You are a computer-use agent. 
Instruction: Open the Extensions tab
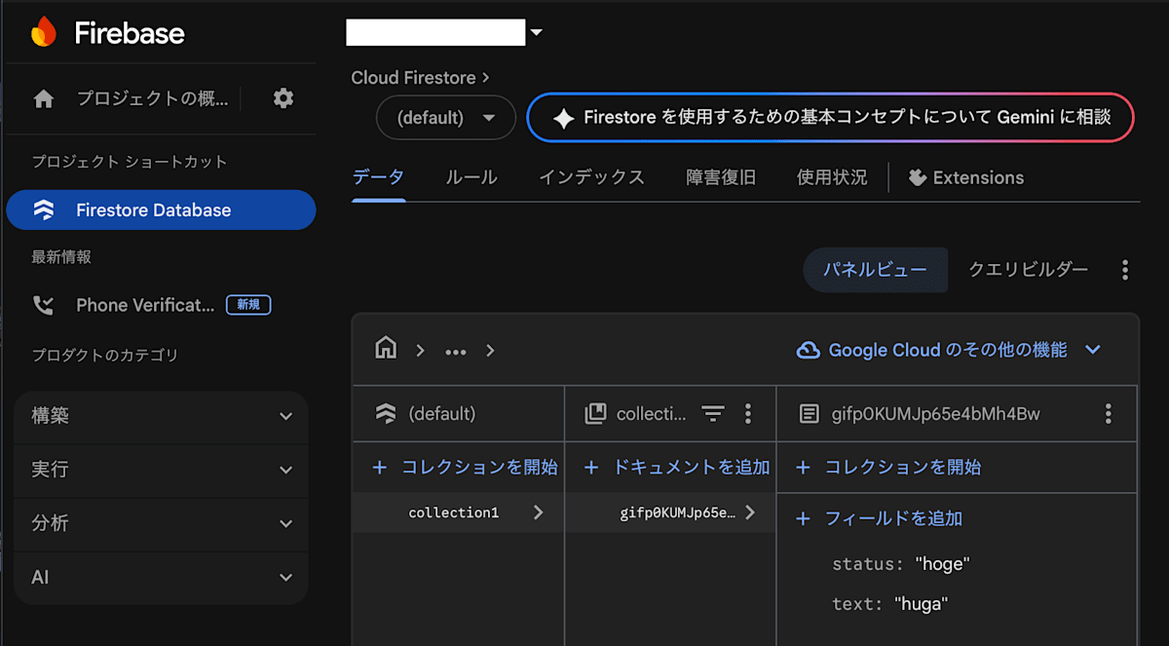[x=965, y=177]
